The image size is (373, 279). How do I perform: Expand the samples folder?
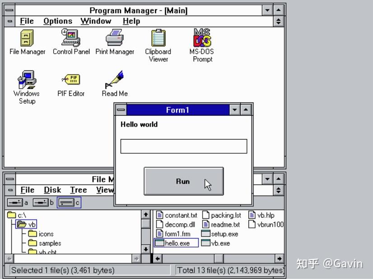(x=48, y=243)
